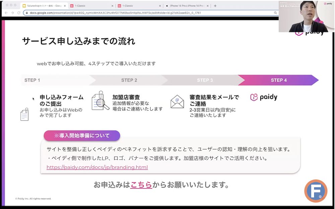Click the macOS green fullscreen button
The image size is (335, 209).
pos(15,5)
